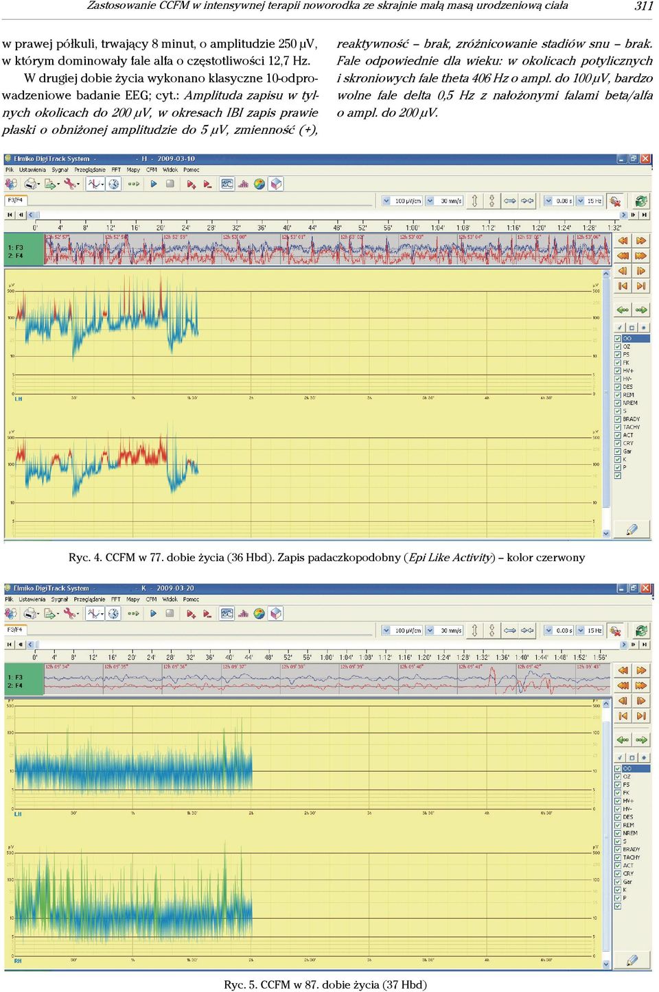659x992 pixels.
Task: Click clock icon in upper 2009-03-10 window toolbar
Action: [x=114, y=184]
